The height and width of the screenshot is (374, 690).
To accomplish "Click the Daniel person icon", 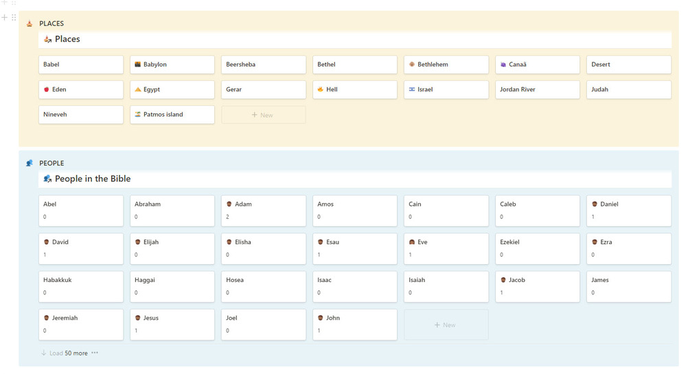I will coord(595,204).
